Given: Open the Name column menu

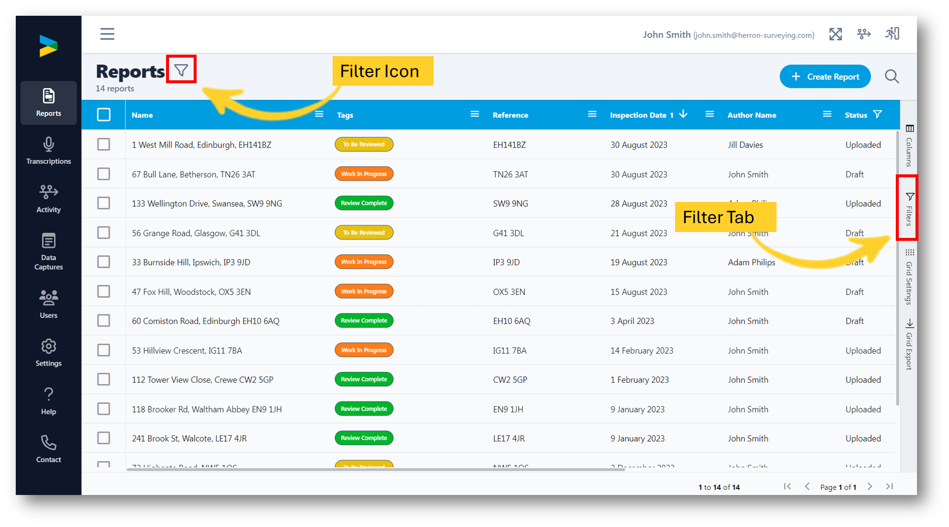Looking at the screenshot, I should [319, 114].
